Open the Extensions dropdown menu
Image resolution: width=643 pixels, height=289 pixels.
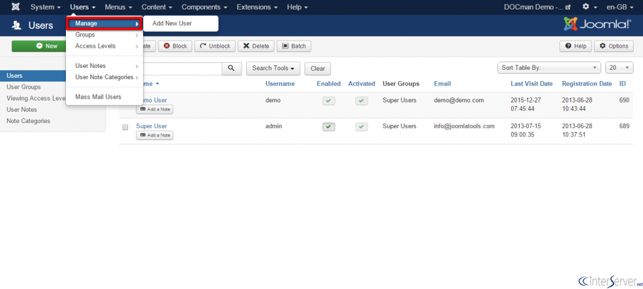coord(257,7)
